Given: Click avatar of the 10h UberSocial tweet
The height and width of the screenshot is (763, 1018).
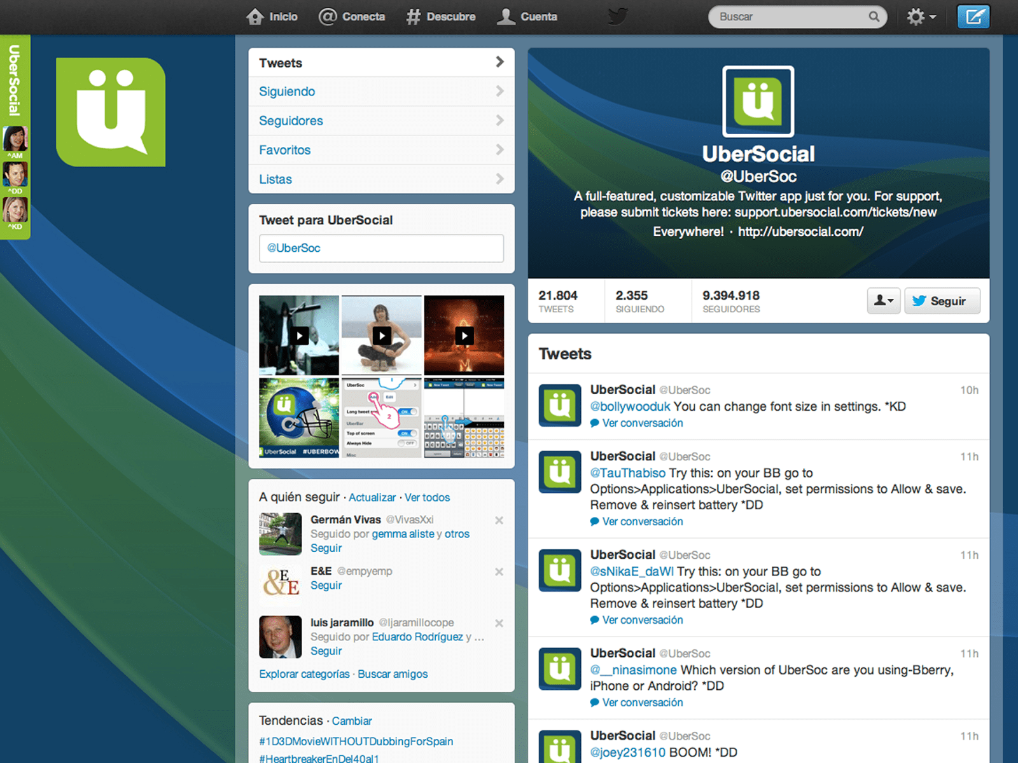Looking at the screenshot, I should (x=560, y=405).
